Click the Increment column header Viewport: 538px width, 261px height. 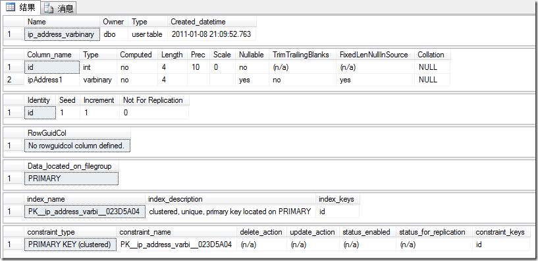click(x=100, y=100)
